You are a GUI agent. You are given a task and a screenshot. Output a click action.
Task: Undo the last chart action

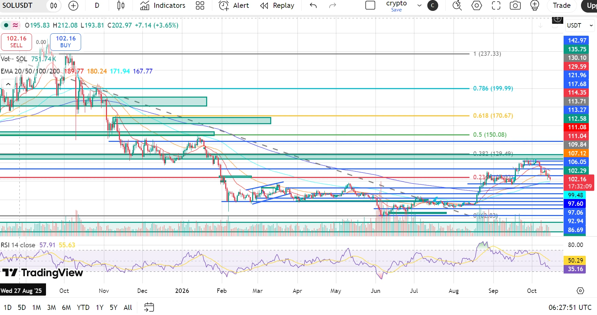pyautogui.click(x=313, y=5)
